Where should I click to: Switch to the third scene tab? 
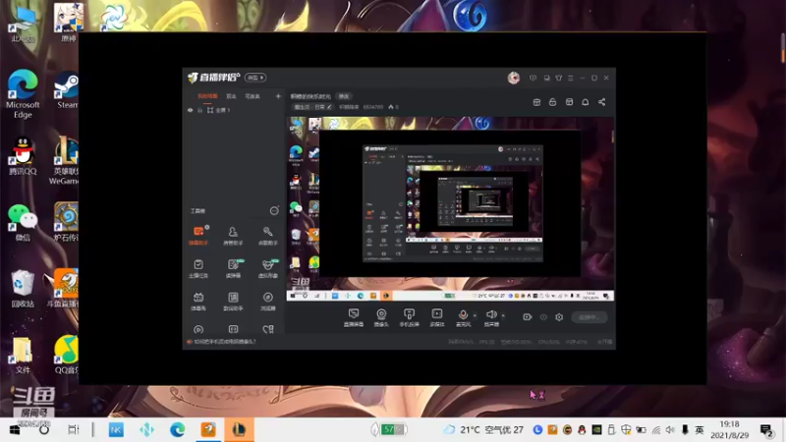253,96
